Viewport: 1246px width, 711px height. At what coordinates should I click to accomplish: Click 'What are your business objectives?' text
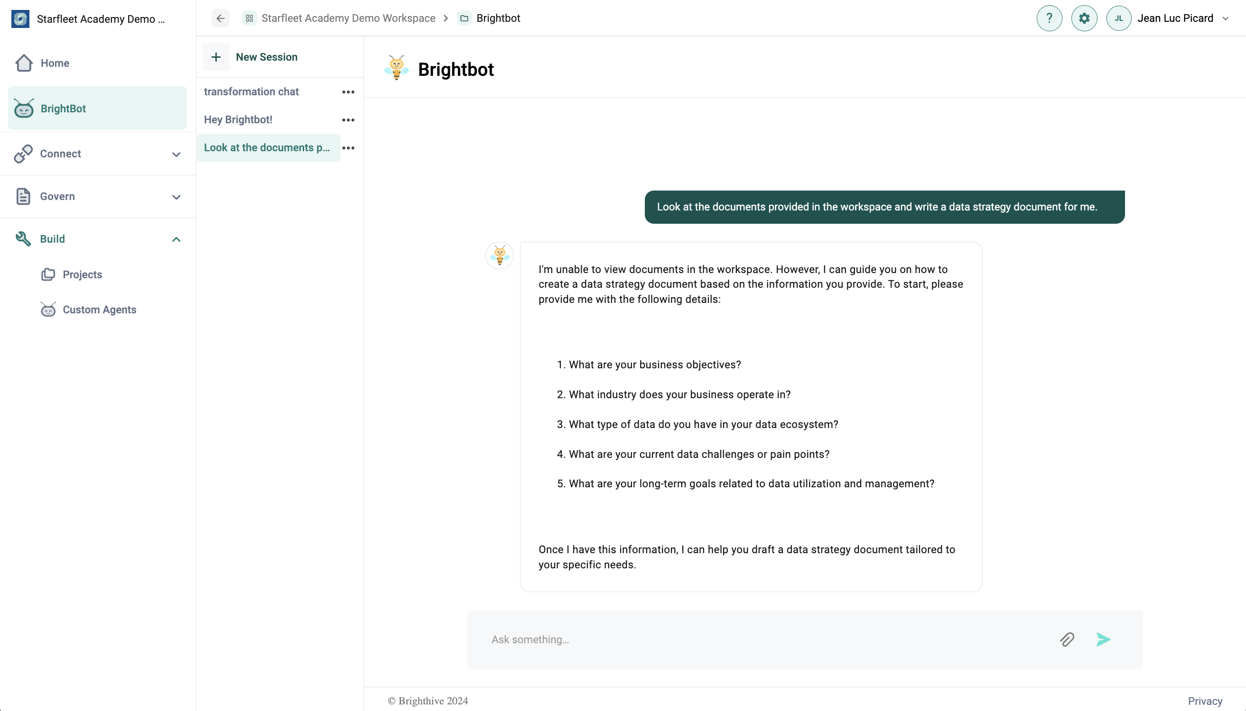click(x=654, y=365)
